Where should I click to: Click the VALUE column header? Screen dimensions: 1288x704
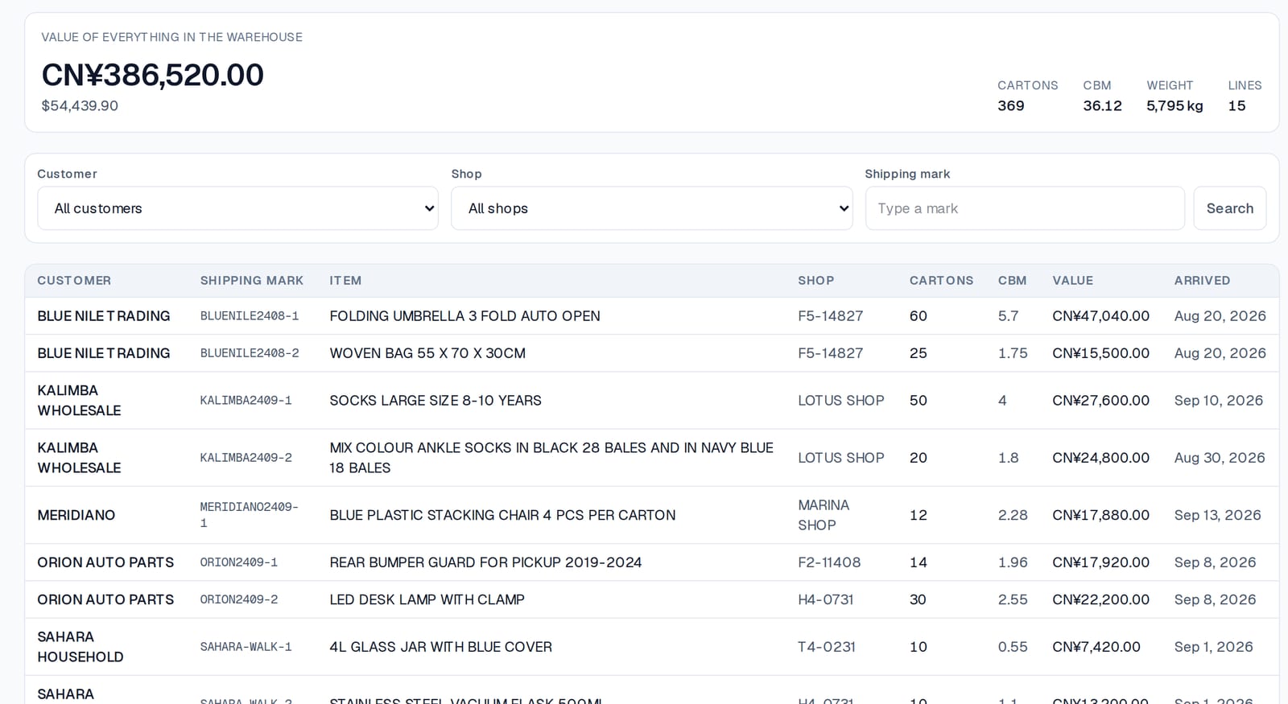[x=1072, y=281]
